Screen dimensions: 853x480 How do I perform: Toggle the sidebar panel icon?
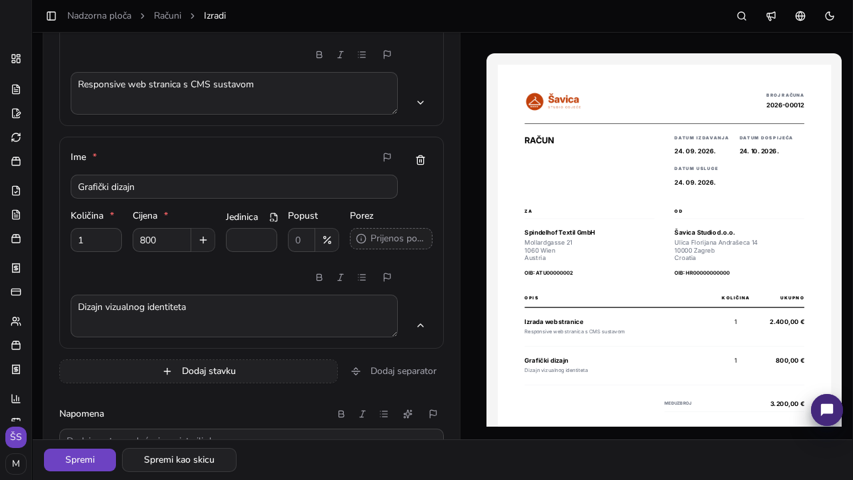51,16
